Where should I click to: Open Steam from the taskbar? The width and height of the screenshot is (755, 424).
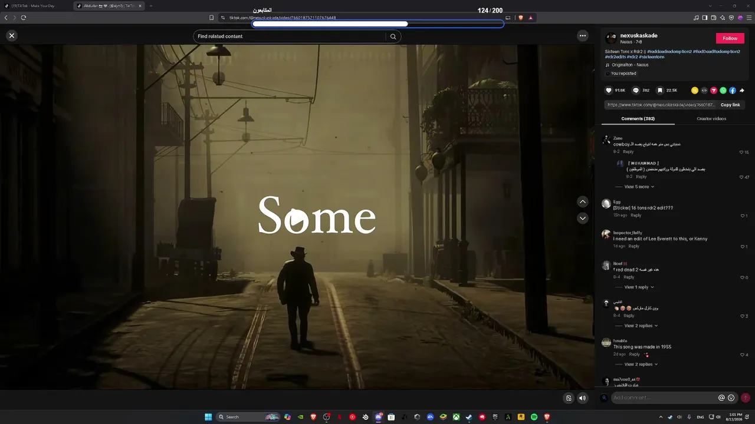pyautogui.click(x=469, y=417)
